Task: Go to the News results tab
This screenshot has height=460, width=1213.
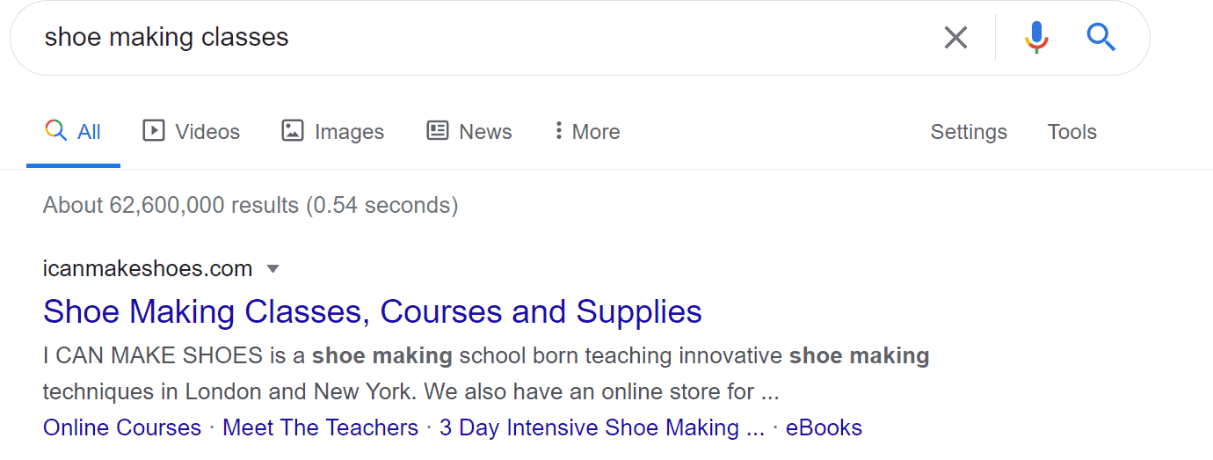Action: 468,132
